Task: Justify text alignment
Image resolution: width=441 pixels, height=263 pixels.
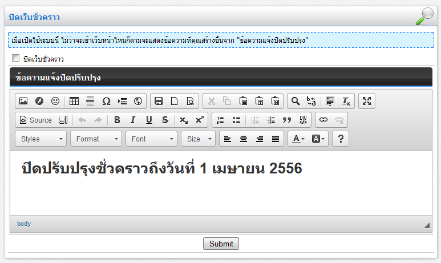Action: coord(276,139)
